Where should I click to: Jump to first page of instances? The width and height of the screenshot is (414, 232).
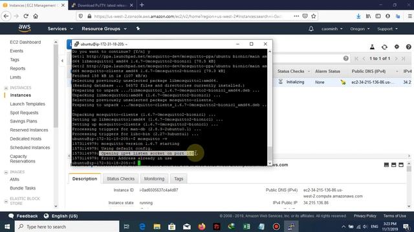356,59
